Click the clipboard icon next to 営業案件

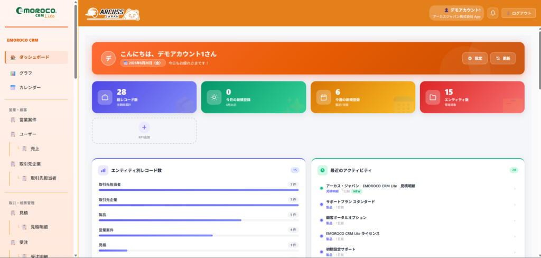13,120
